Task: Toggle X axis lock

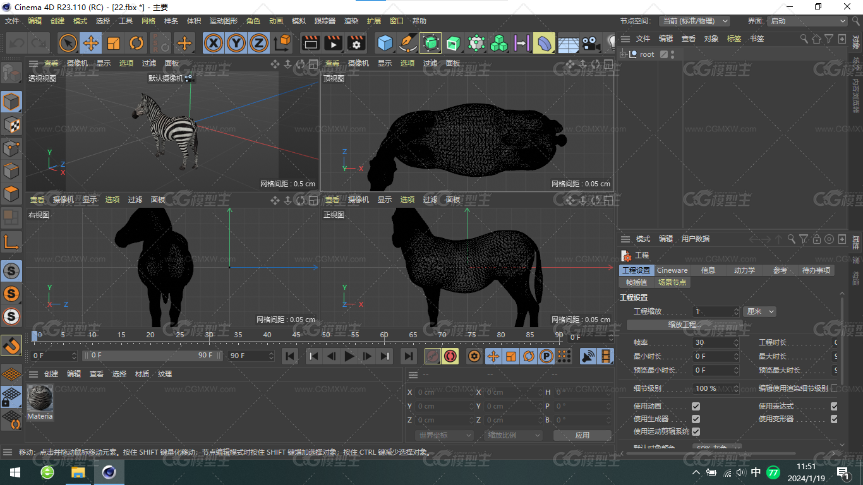Action: pyautogui.click(x=214, y=43)
